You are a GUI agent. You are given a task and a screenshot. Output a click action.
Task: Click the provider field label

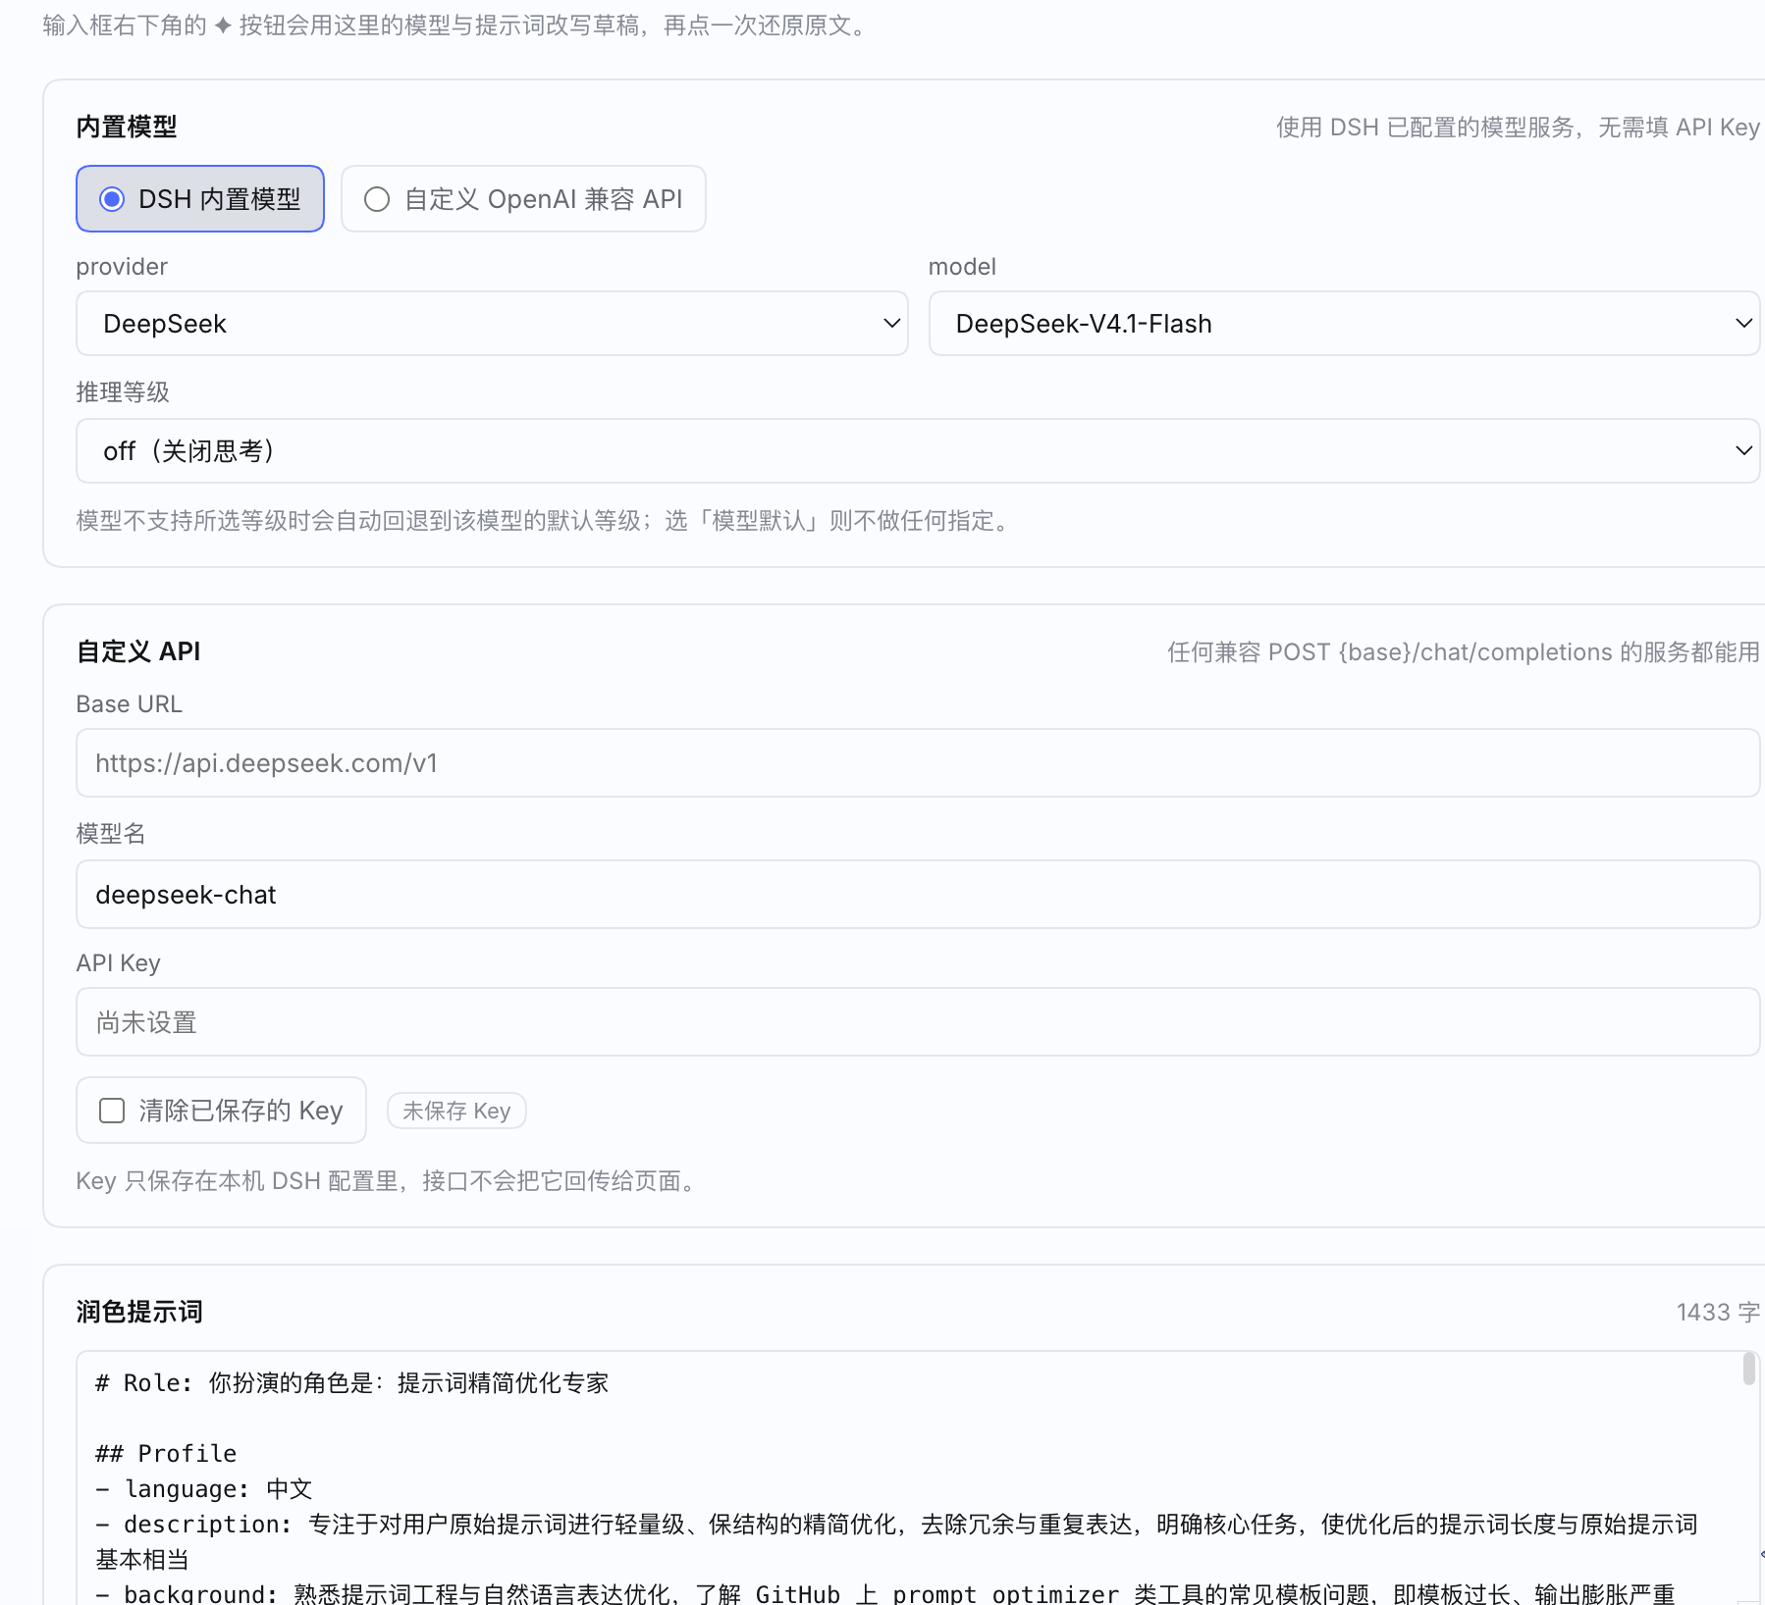[x=122, y=267]
